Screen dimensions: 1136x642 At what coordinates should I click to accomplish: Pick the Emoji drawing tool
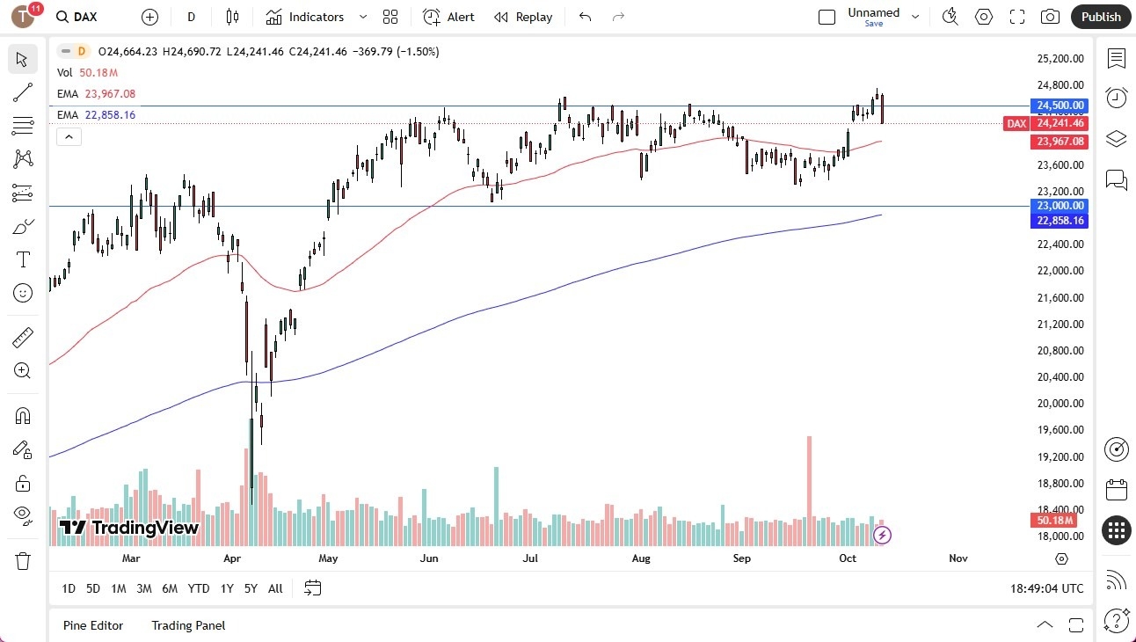22,293
